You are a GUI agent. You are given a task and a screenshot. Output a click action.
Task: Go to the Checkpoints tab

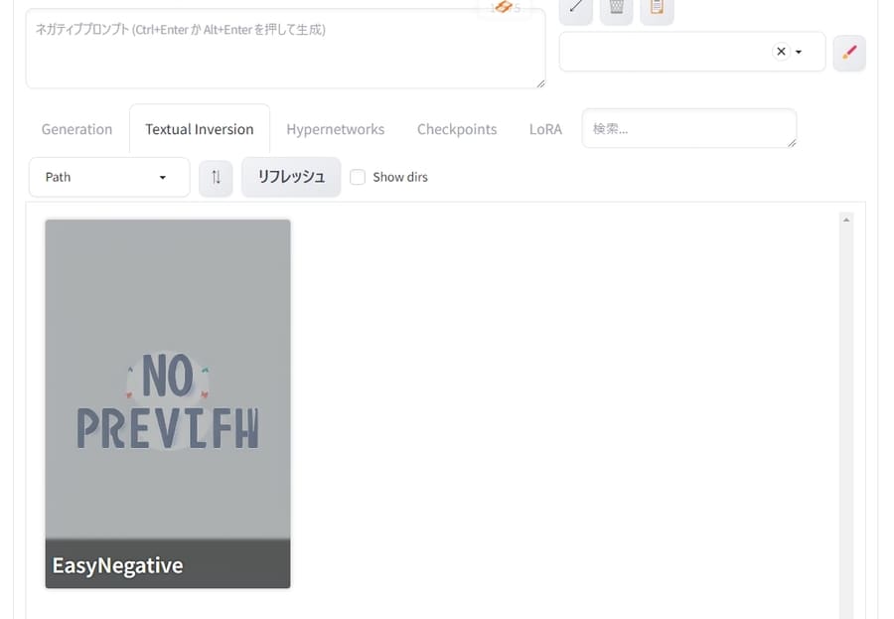[x=457, y=129]
